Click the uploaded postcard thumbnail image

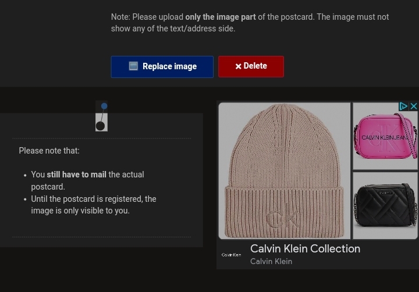[x=101, y=116]
